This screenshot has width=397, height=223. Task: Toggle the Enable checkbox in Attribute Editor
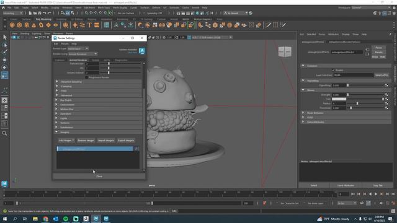(x=334, y=70)
